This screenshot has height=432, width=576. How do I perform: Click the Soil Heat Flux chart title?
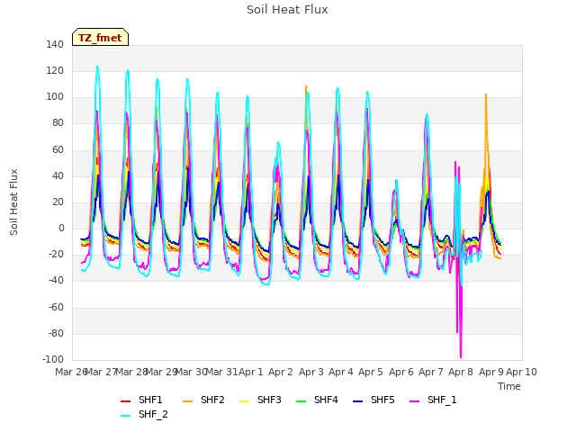pyautogui.click(x=287, y=10)
